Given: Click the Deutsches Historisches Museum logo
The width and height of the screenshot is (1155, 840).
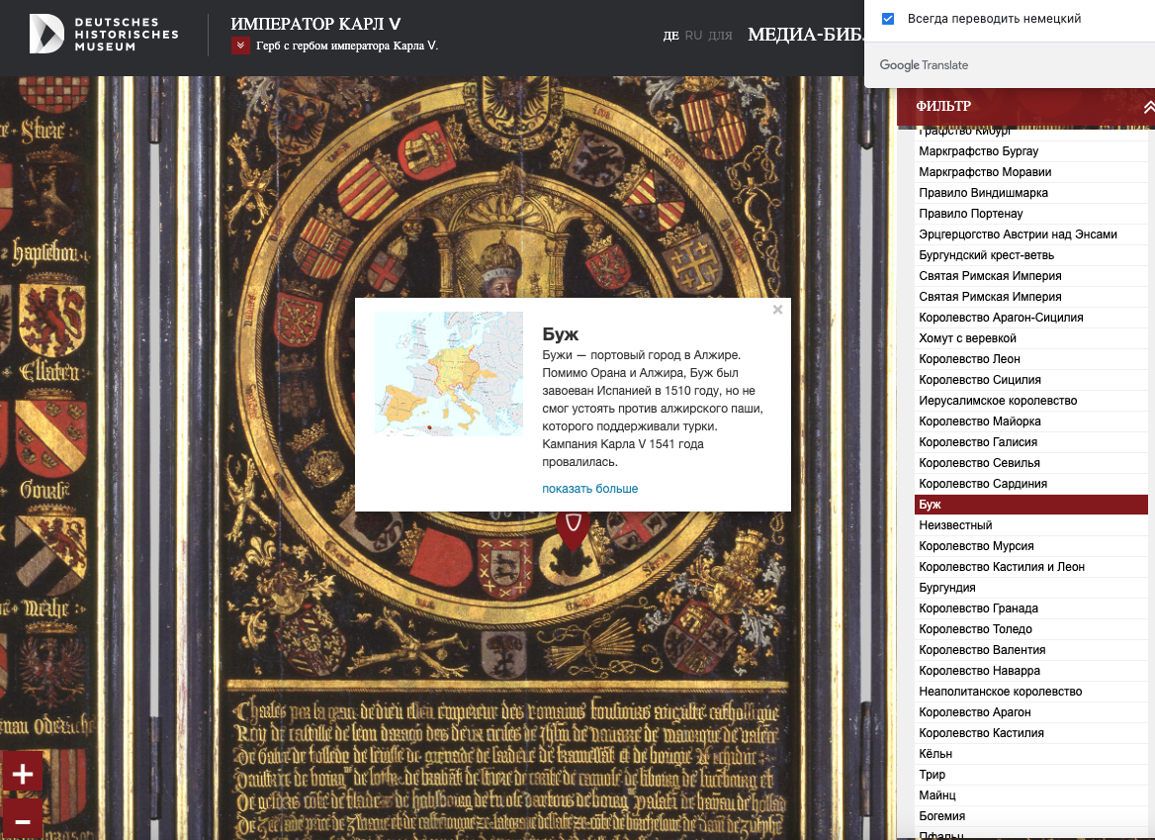Looking at the screenshot, I should (x=104, y=34).
